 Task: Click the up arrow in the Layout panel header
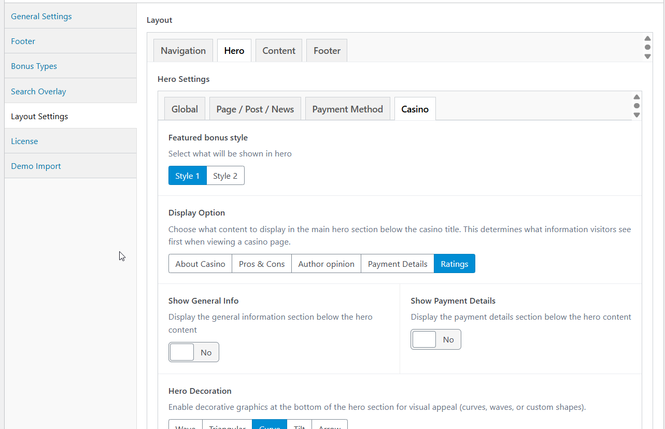647,39
